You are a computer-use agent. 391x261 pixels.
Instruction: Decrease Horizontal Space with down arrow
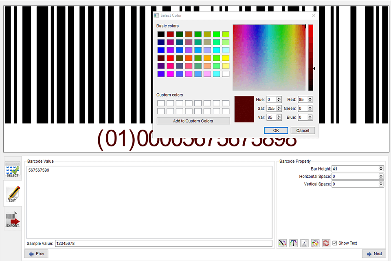click(381, 178)
